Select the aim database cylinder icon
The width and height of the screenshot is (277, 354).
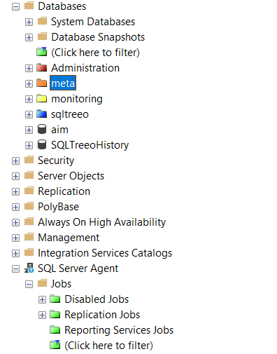pos(42,129)
